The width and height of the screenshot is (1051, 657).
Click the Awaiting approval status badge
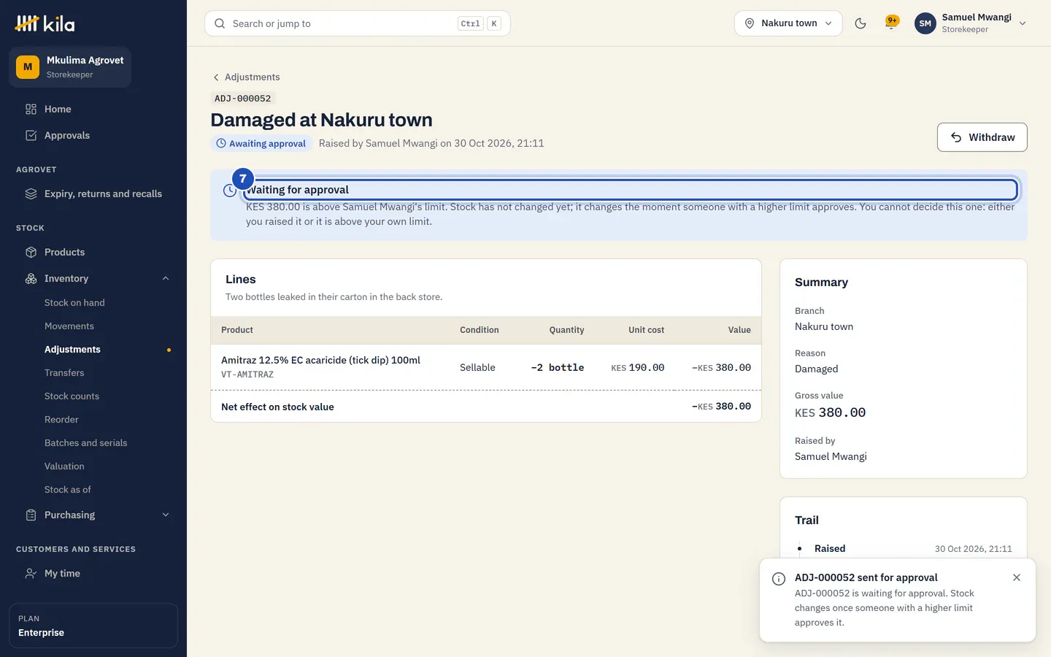261,143
